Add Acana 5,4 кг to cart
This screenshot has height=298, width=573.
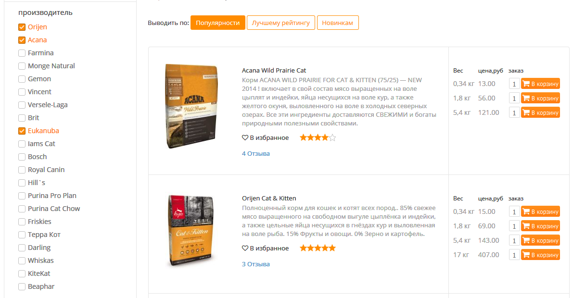tap(540, 112)
